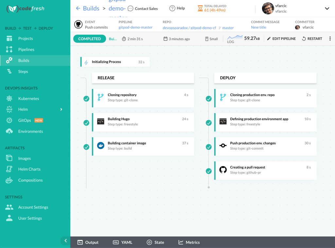Screen dimensions: 335x248
Task: Click the Helm Charts icon
Action: point(9,169)
